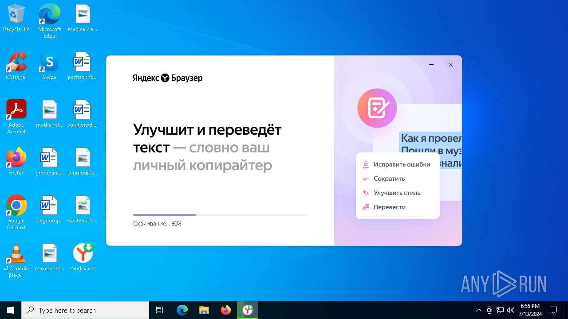Click the pink text editor icon in installer
This screenshot has height=319, width=568.
point(377,108)
